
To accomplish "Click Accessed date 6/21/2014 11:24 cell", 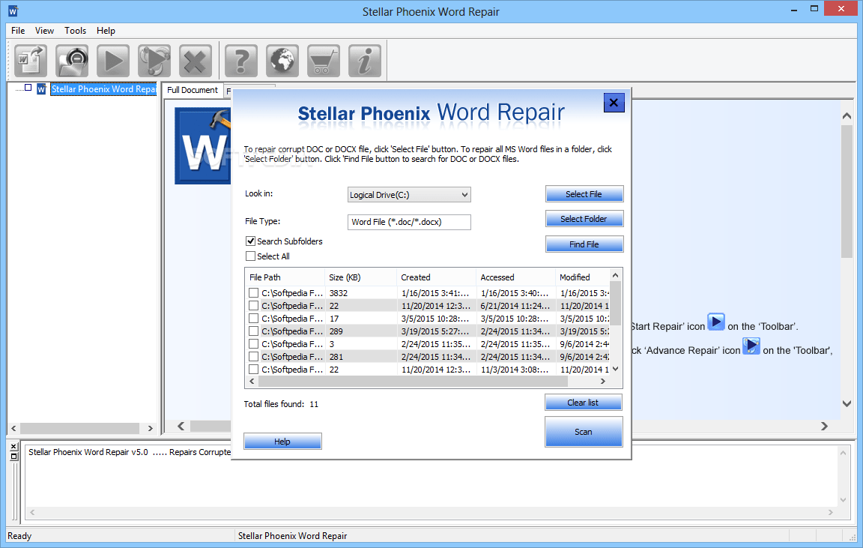I will tap(515, 306).
